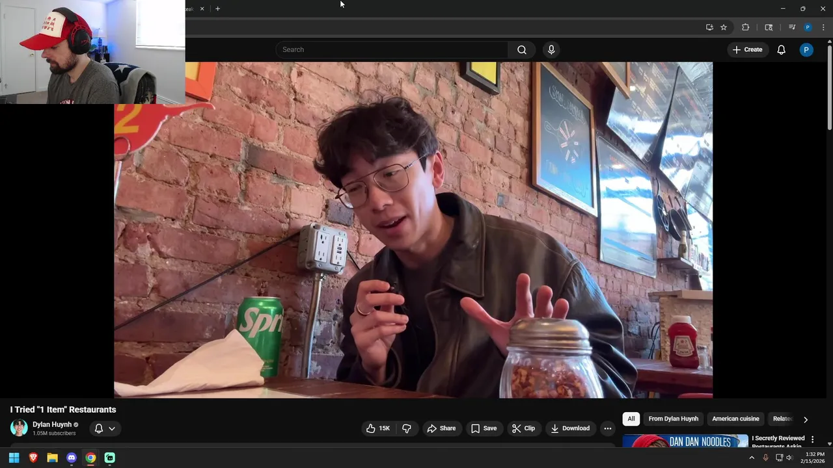Image resolution: width=833 pixels, height=468 pixels.
Task: Like the video (15K)
Action: click(378, 428)
